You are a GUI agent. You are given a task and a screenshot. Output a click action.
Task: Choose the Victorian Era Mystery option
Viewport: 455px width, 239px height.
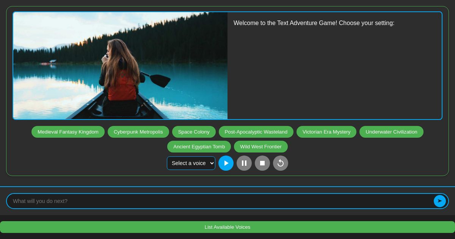[x=326, y=132]
